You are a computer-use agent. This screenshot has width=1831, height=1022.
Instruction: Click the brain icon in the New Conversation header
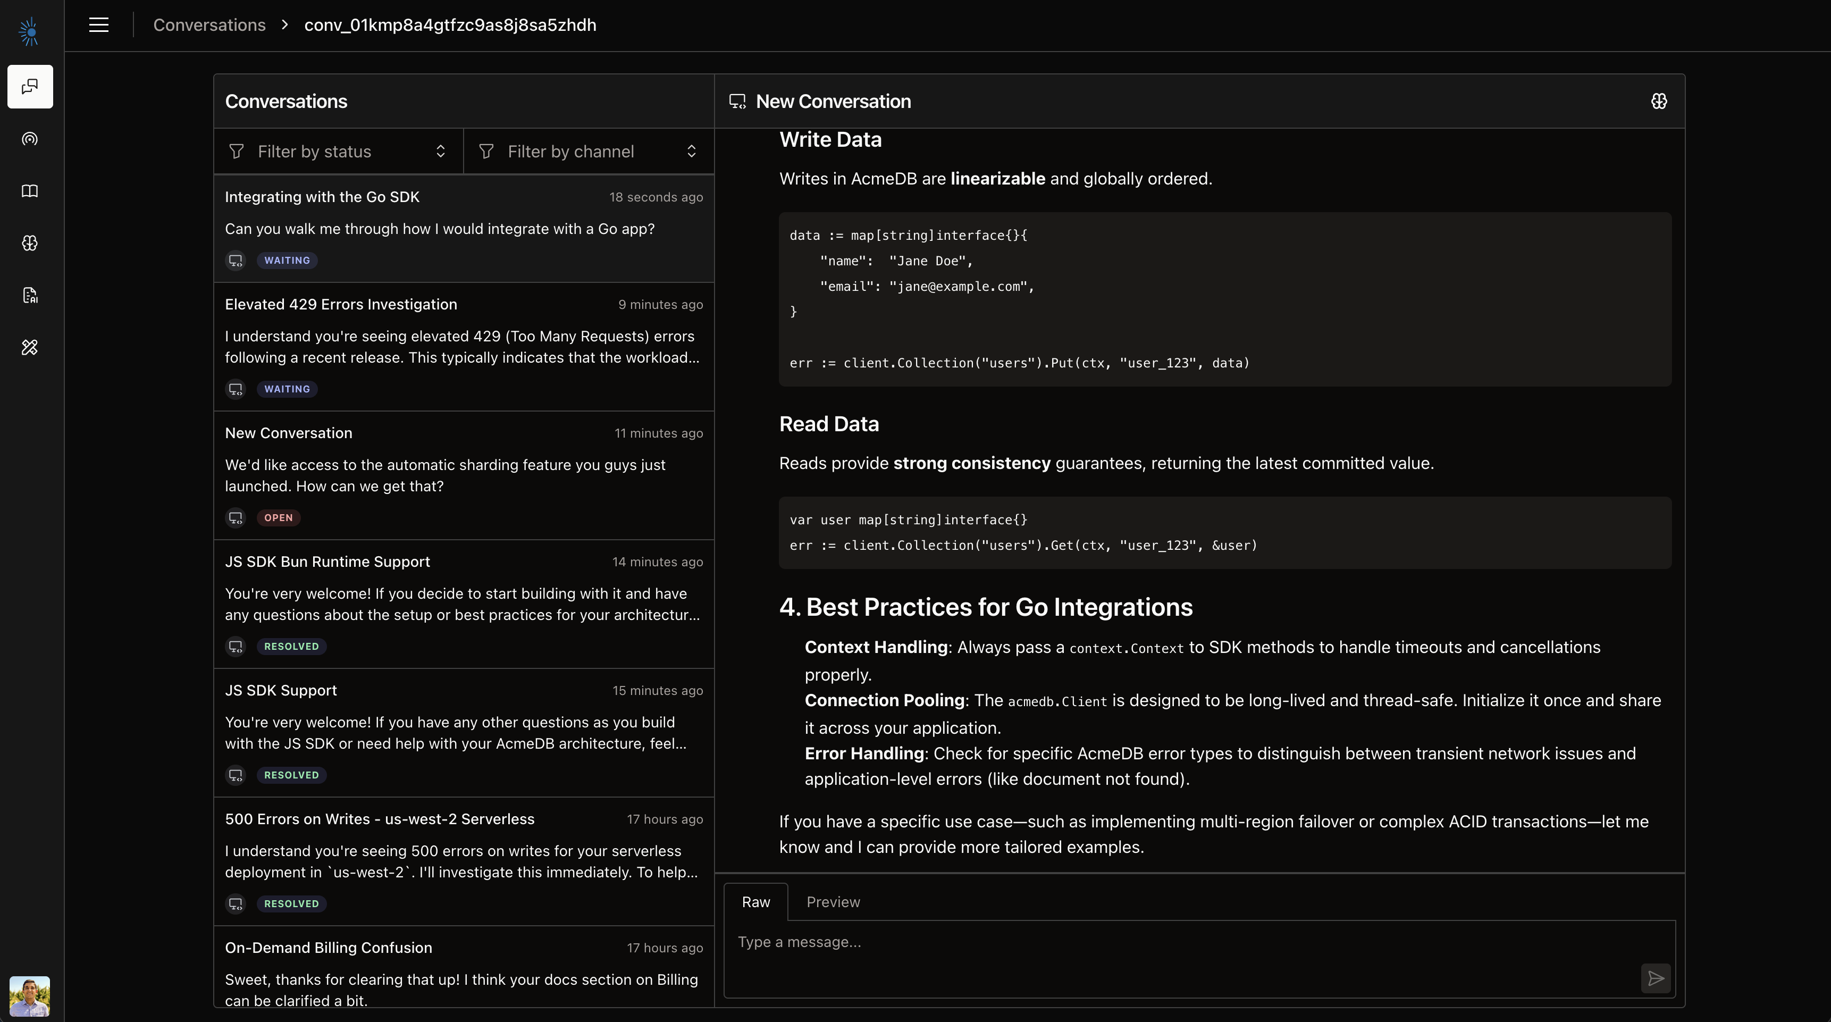[x=1658, y=101]
